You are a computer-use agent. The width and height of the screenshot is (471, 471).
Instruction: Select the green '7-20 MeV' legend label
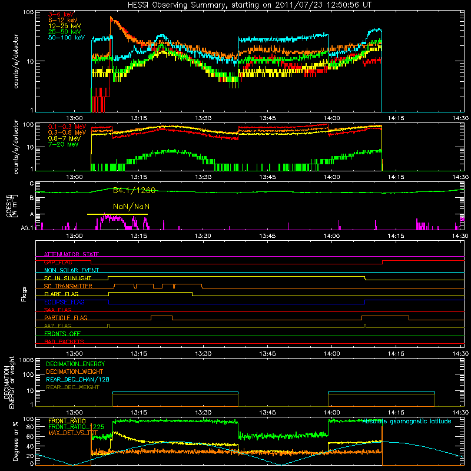(x=64, y=144)
